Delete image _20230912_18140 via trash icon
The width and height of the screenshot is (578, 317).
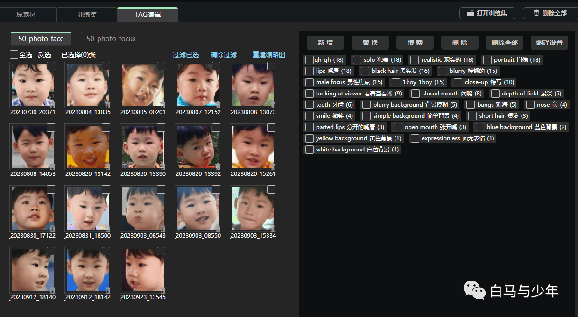(52, 290)
